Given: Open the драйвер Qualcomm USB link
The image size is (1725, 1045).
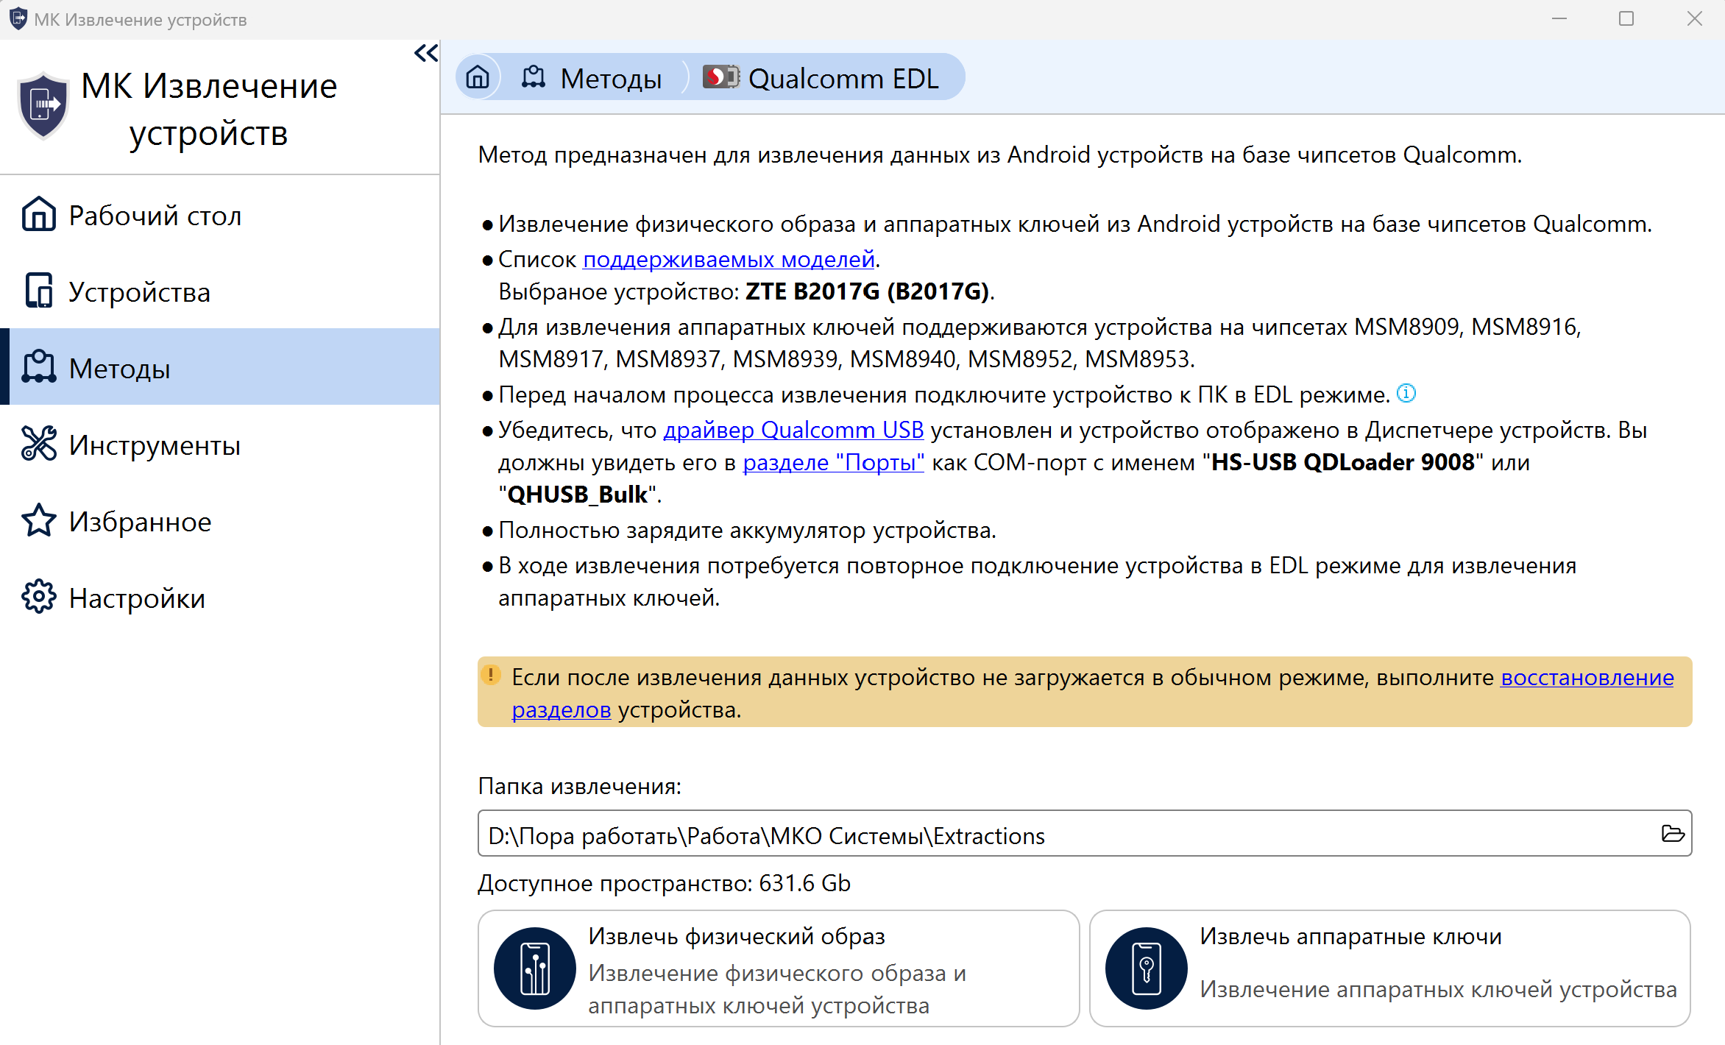Looking at the screenshot, I should click(793, 430).
